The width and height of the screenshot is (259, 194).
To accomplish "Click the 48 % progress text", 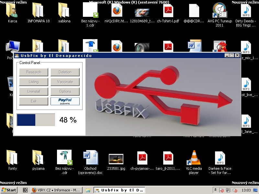I will click(x=68, y=120).
